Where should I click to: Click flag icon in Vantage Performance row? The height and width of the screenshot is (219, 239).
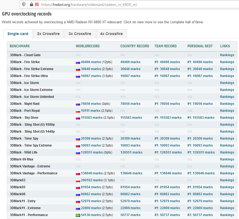point(78,174)
